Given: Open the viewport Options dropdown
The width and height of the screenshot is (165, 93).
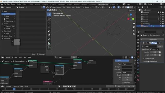Looking at the screenshot, I should tap(132, 10).
